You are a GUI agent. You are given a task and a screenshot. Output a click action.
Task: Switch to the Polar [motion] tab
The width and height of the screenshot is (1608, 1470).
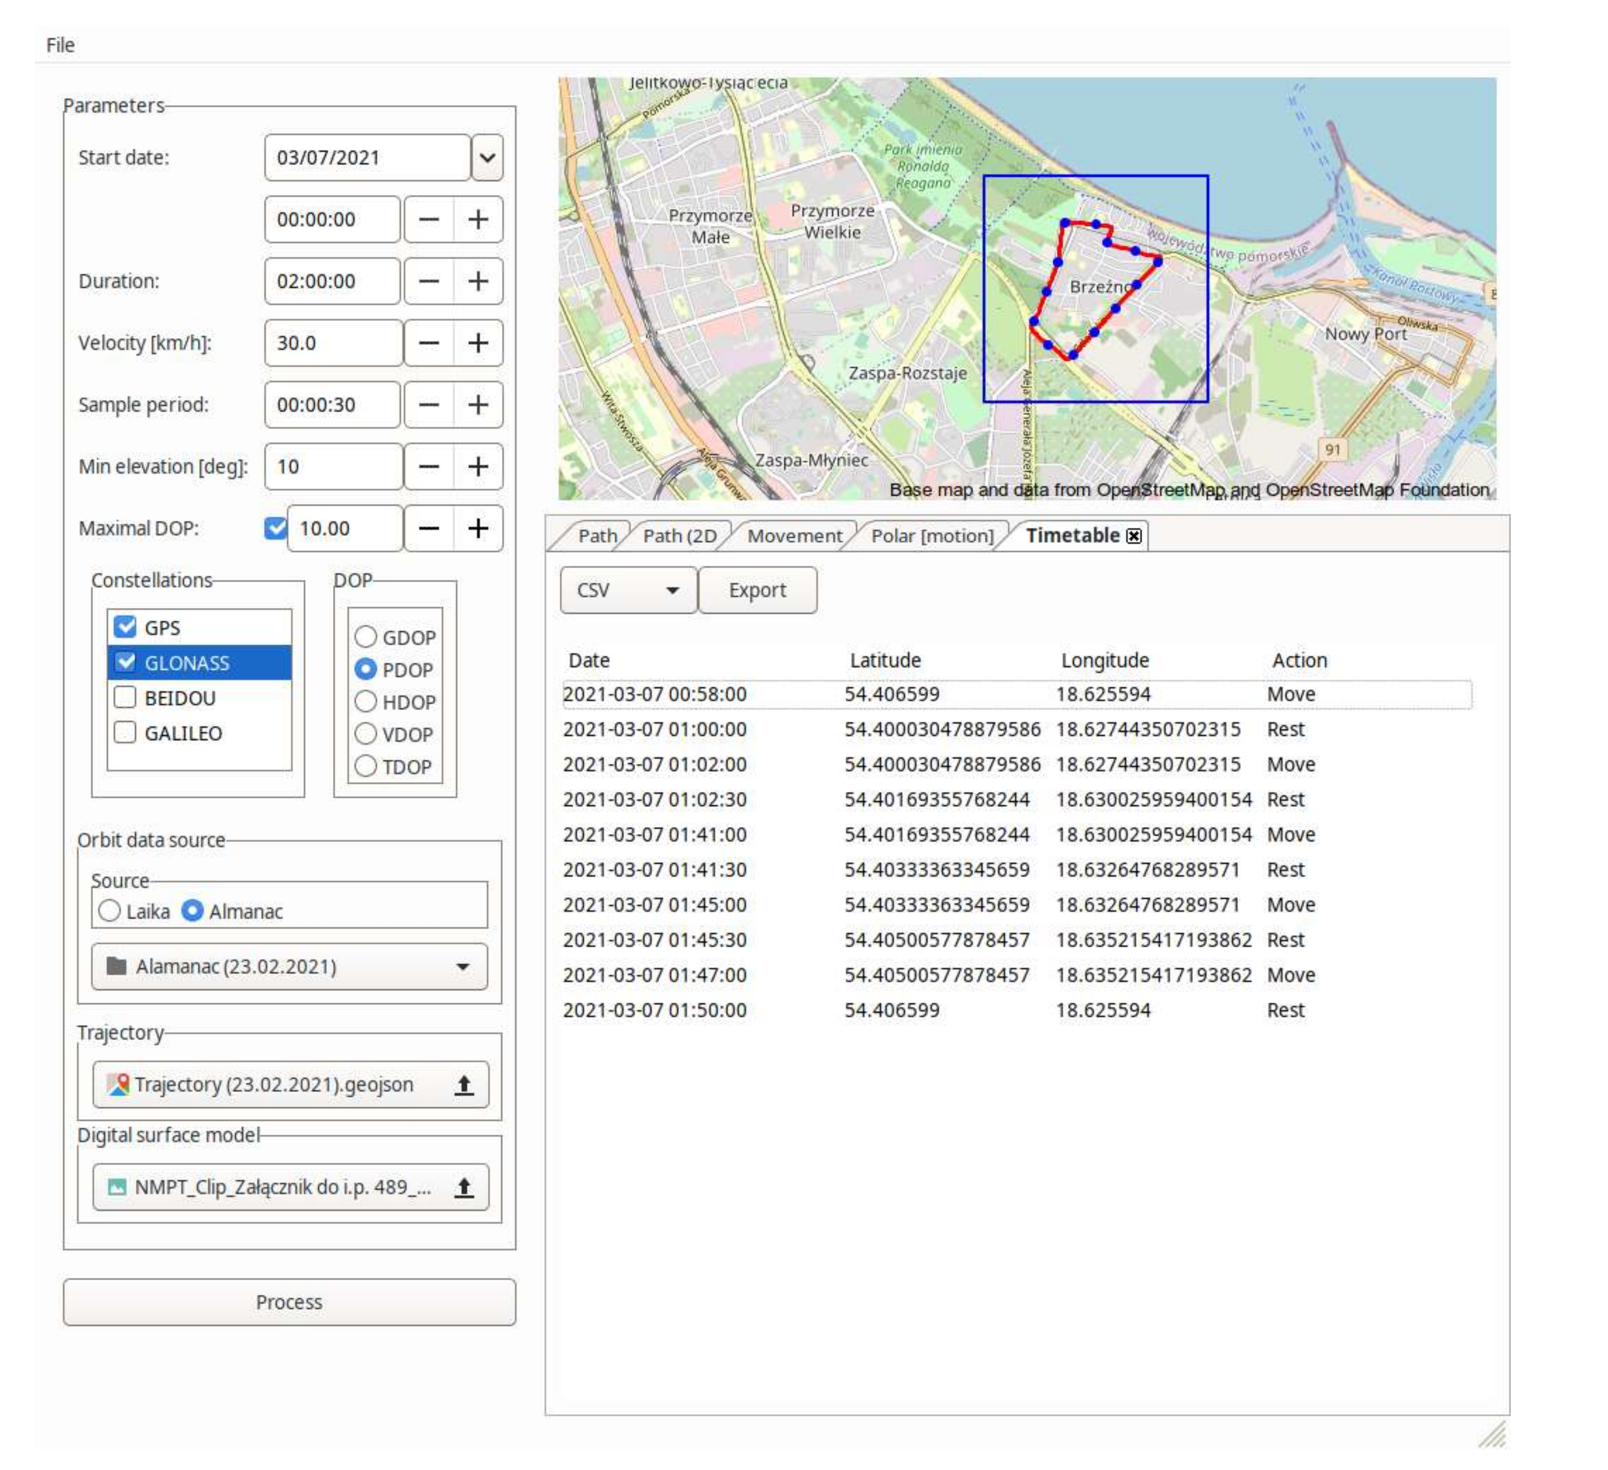click(932, 536)
